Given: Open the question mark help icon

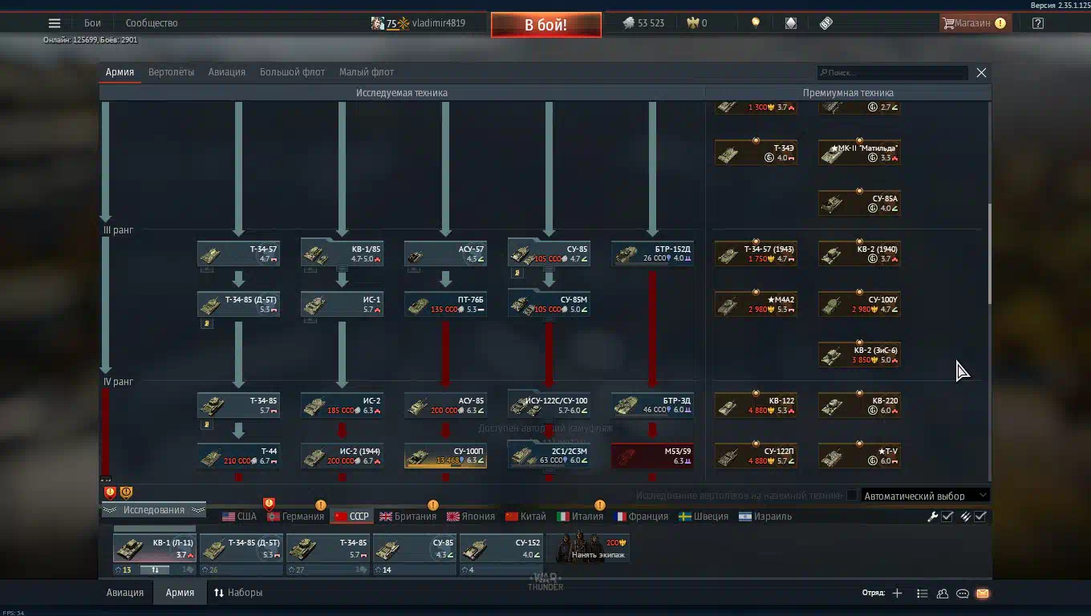Looking at the screenshot, I should tap(1038, 23).
